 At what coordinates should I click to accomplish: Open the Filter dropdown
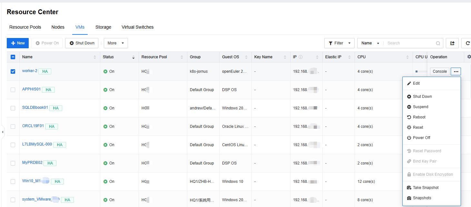[x=339, y=43]
